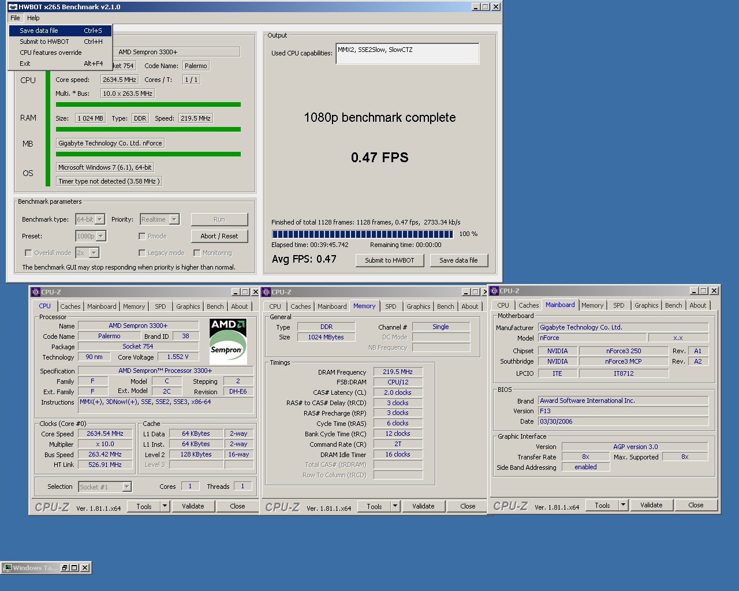Click the Windows Task Manager icon in taskbar
The image size is (739, 591).
(8, 568)
